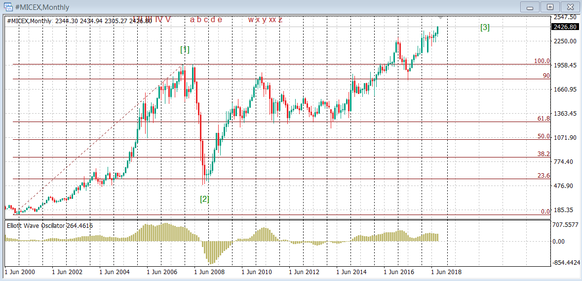
Task: Click the Fibonacci 0.0 level label
Action: 545,212
